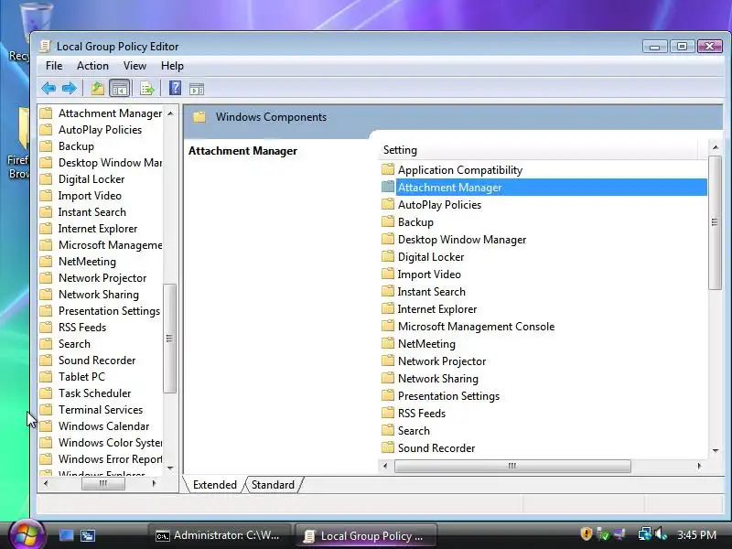Click Sound Recorder folder icon in settings list
Image resolution: width=732 pixels, height=549 pixels.
click(x=387, y=447)
